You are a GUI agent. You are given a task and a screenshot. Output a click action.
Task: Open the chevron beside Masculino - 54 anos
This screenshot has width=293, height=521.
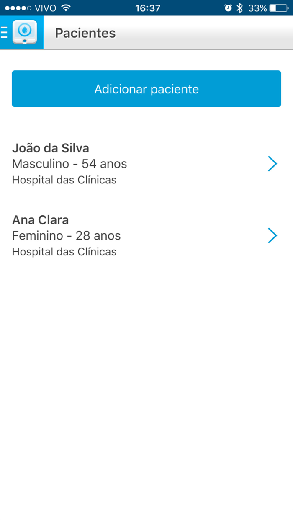click(272, 163)
